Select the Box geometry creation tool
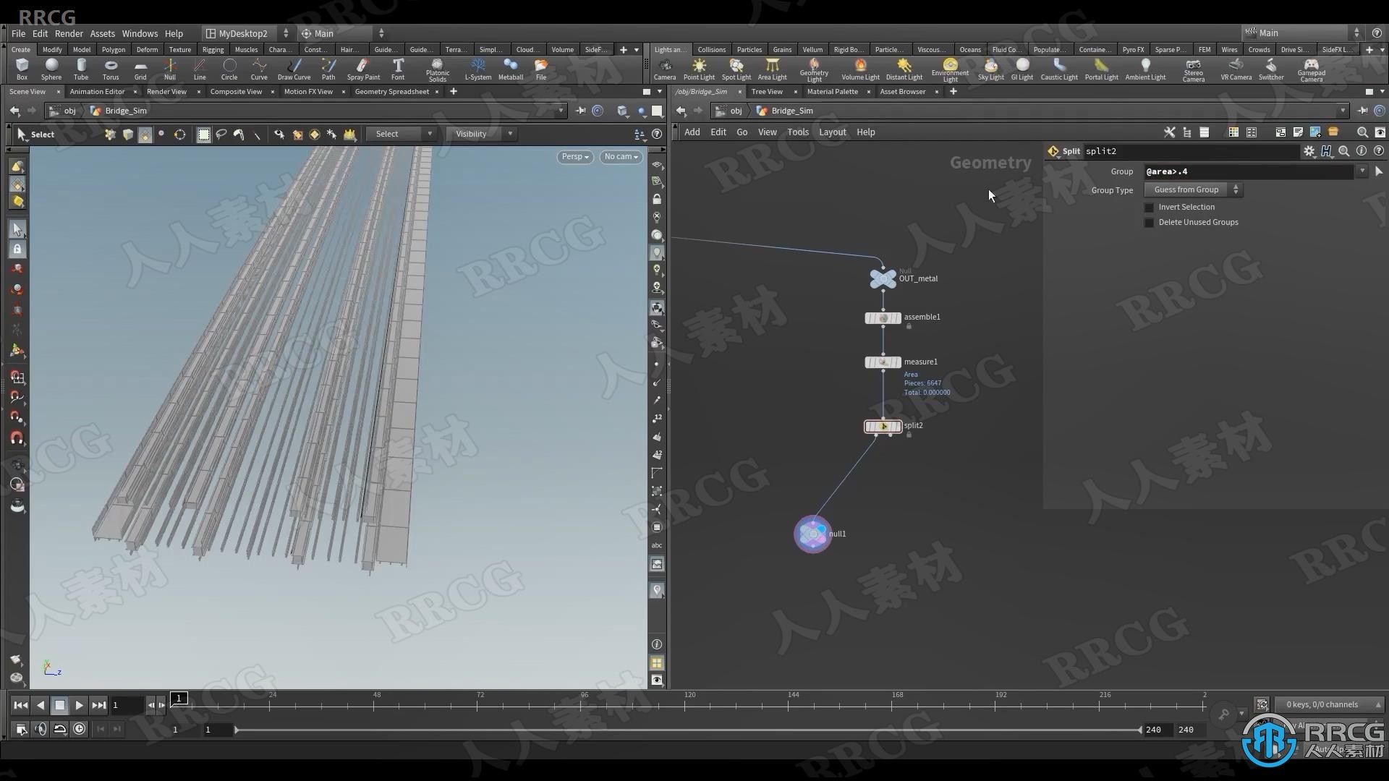Viewport: 1389px width, 781px height. click(22, 68)
